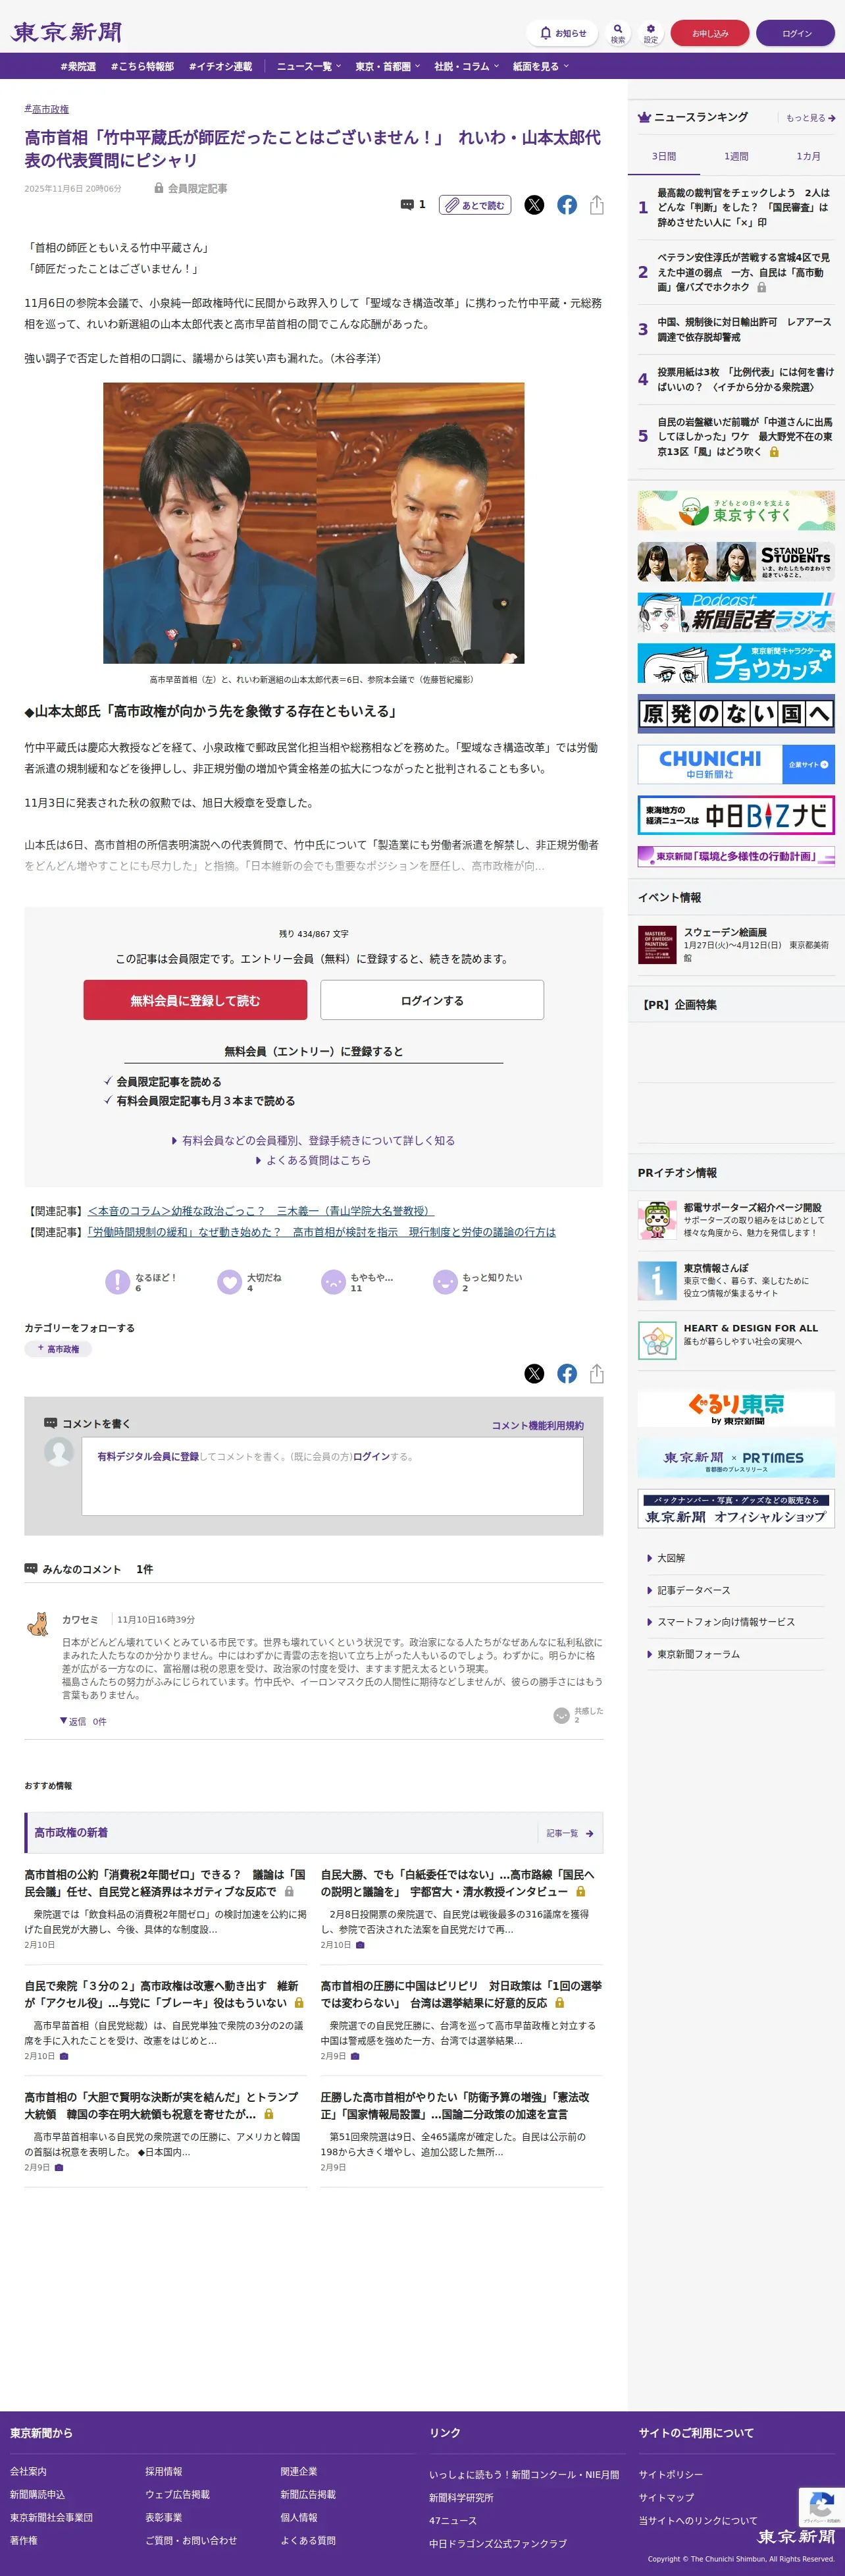Open the 東京情報さんぽ info icon
845x2576 pixels.
tap(657, 1280)
